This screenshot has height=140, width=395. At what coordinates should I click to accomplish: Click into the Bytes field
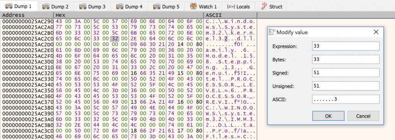pyautogui.click(x=346, y=59)
